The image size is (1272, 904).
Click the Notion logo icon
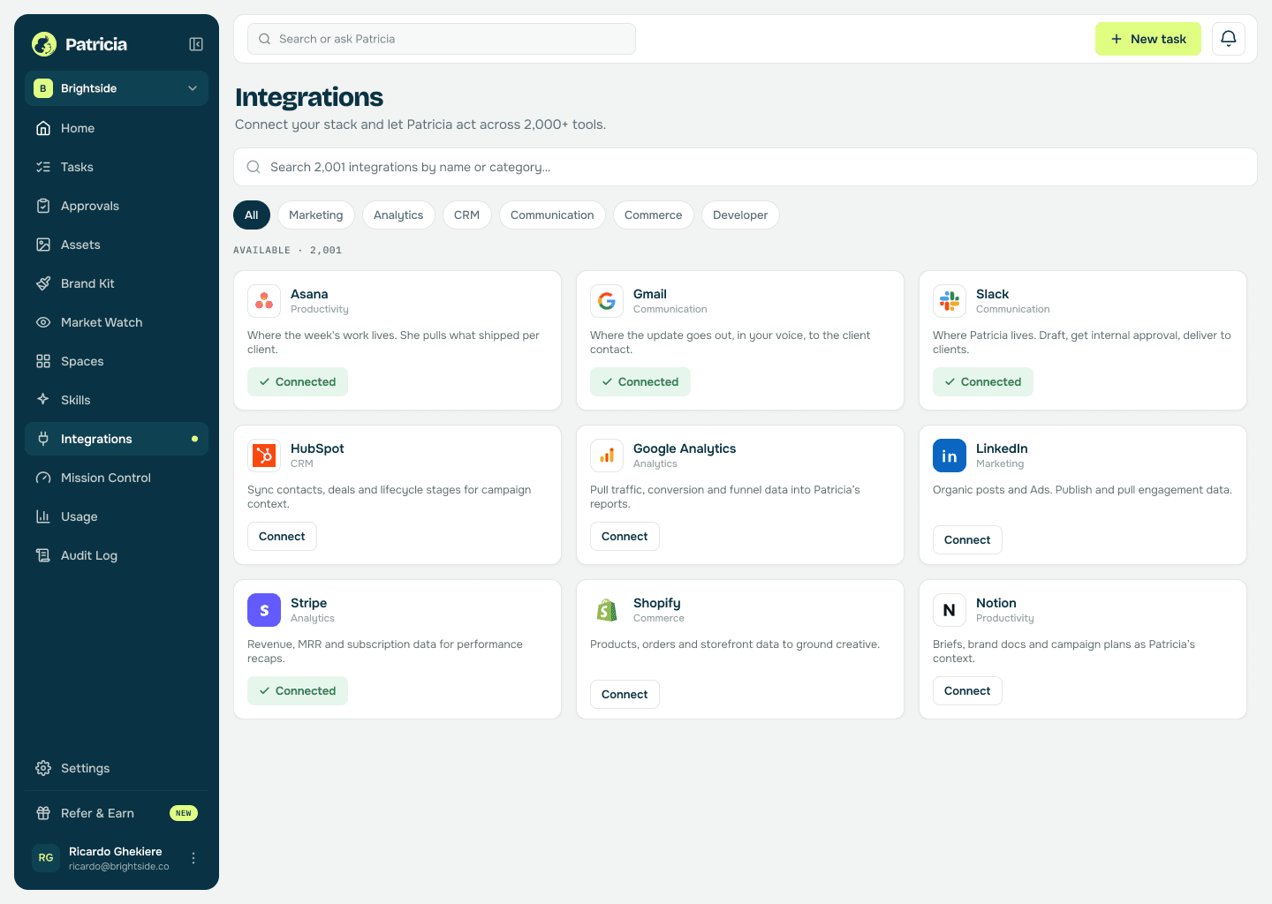tap(950, 610)
